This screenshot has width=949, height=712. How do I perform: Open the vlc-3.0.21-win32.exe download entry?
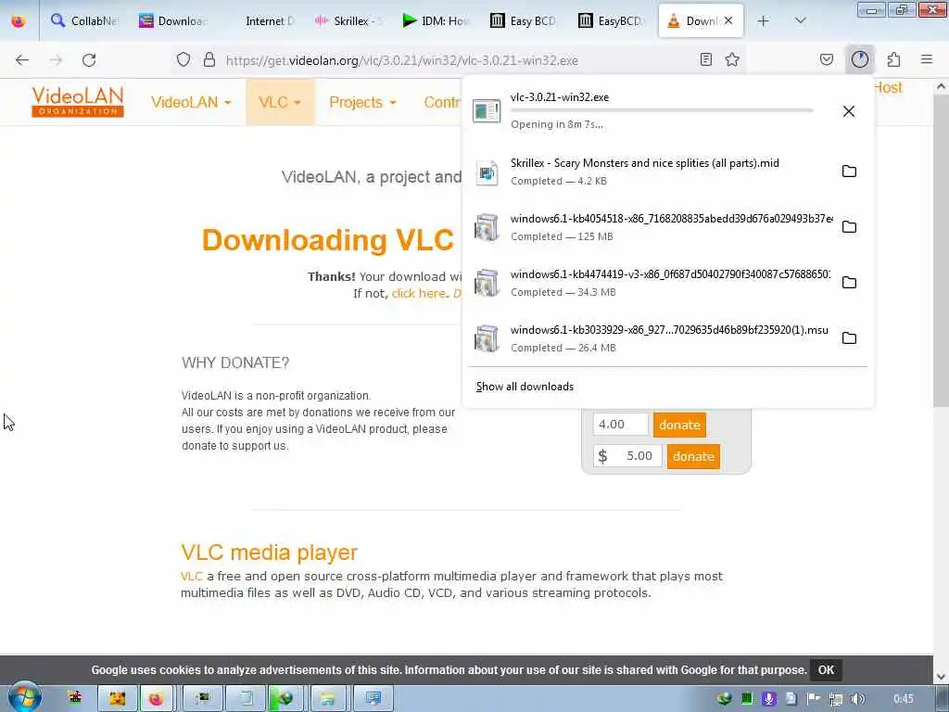pyautogui.click(x=648, y=111)
